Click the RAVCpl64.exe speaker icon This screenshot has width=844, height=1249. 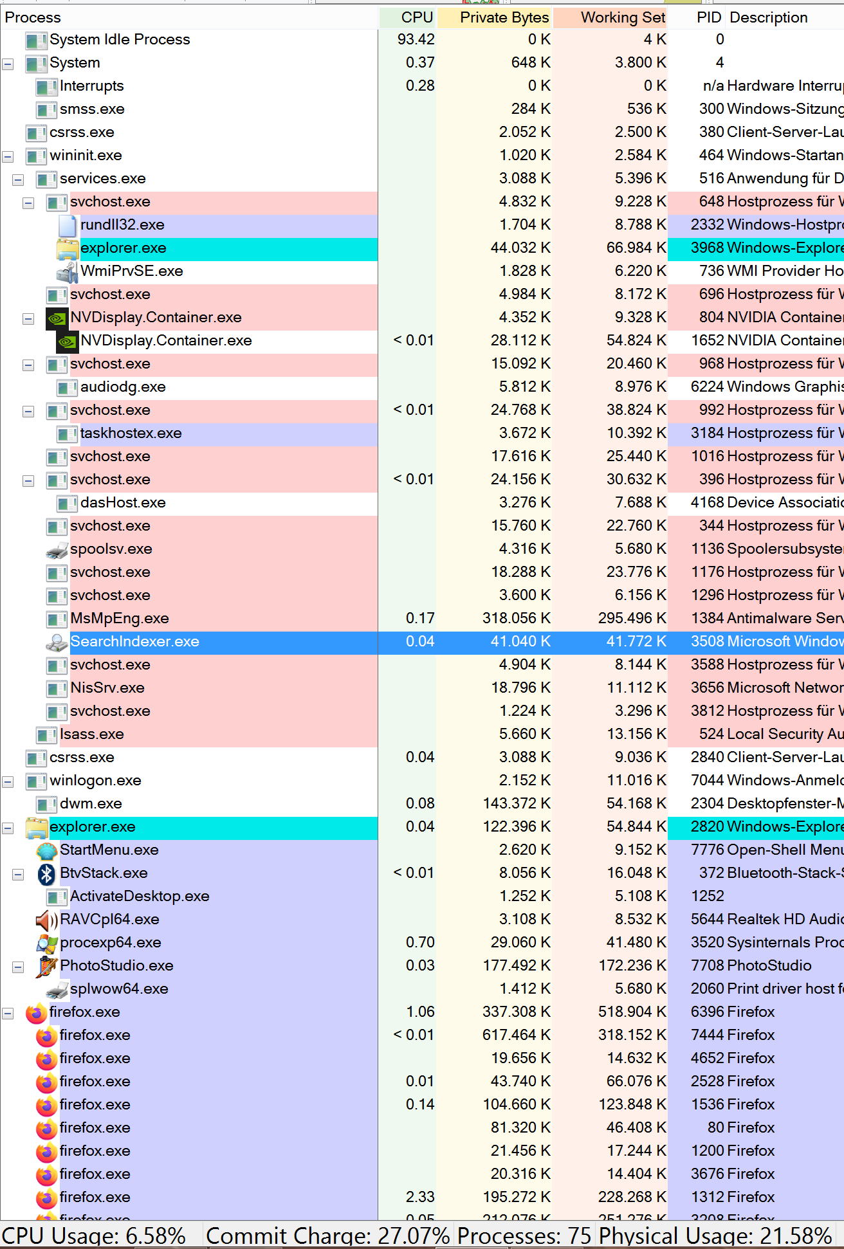coord(47,920)
